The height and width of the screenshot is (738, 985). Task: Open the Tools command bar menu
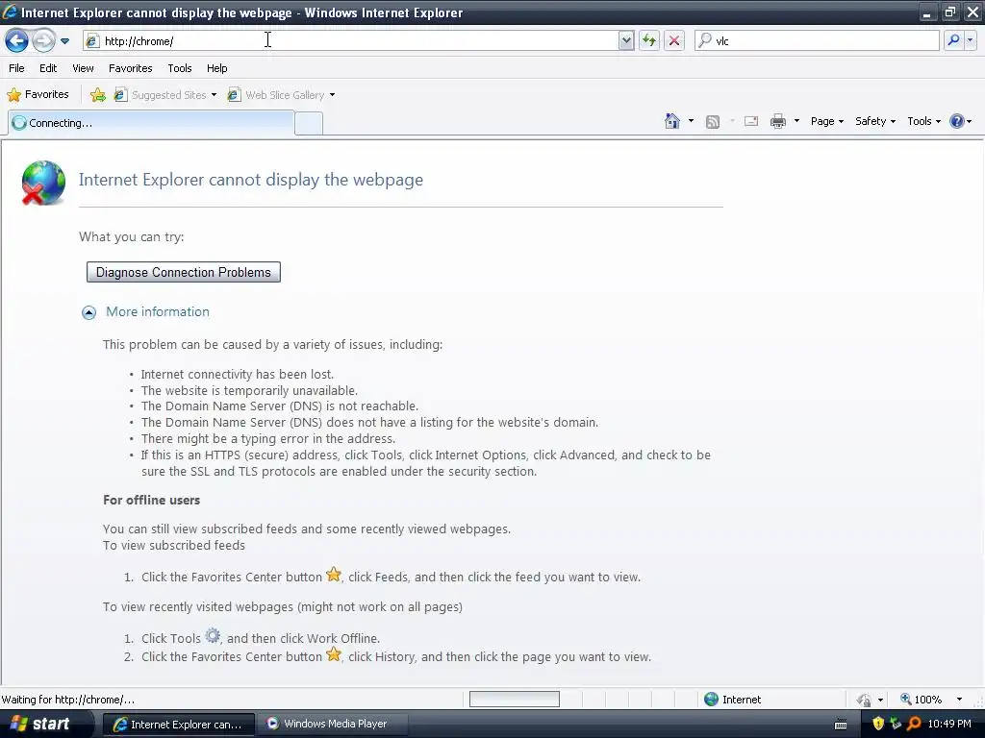point(924,121)
